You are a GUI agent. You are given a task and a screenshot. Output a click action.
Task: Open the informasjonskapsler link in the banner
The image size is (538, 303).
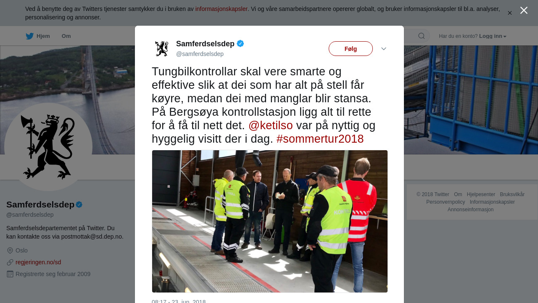tap(222, 9)
